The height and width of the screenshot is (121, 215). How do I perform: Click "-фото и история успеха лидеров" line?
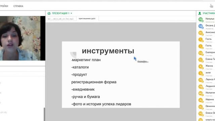point(101,104)
